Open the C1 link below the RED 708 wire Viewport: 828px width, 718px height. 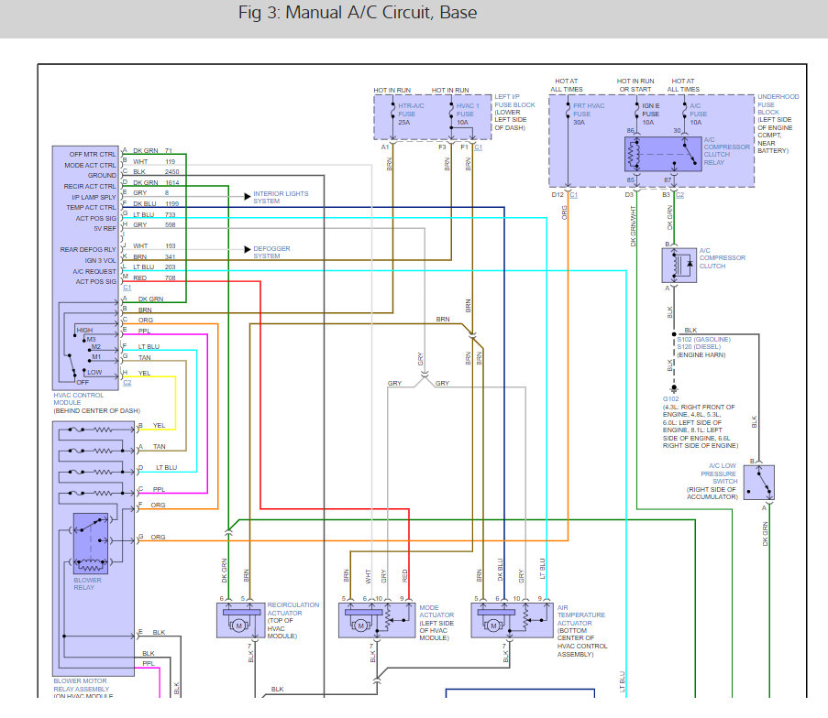[127, 288]
